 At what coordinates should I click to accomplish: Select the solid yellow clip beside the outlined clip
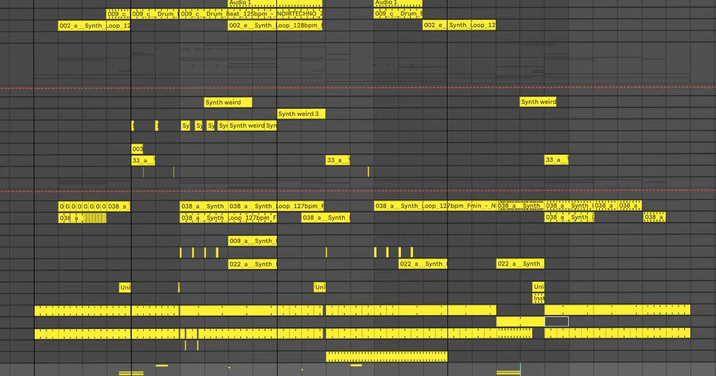[520, 322]
